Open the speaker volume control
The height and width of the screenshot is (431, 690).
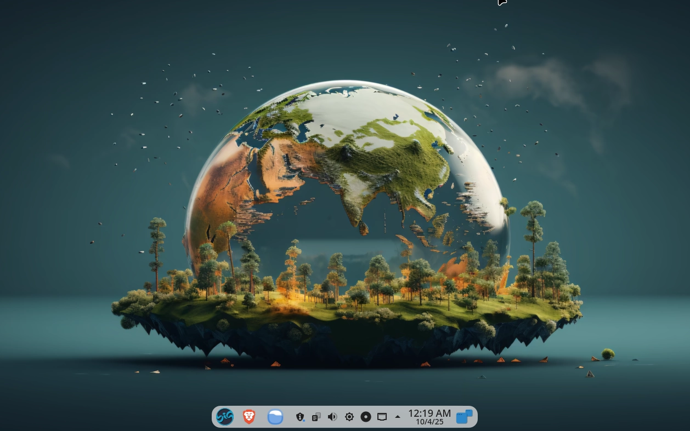(x=332, y=417)
